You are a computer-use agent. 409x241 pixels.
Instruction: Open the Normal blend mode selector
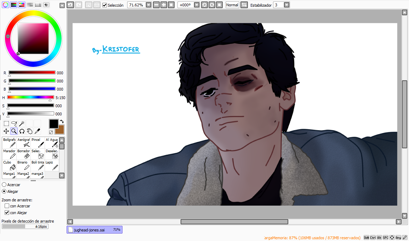coord(232,5)
